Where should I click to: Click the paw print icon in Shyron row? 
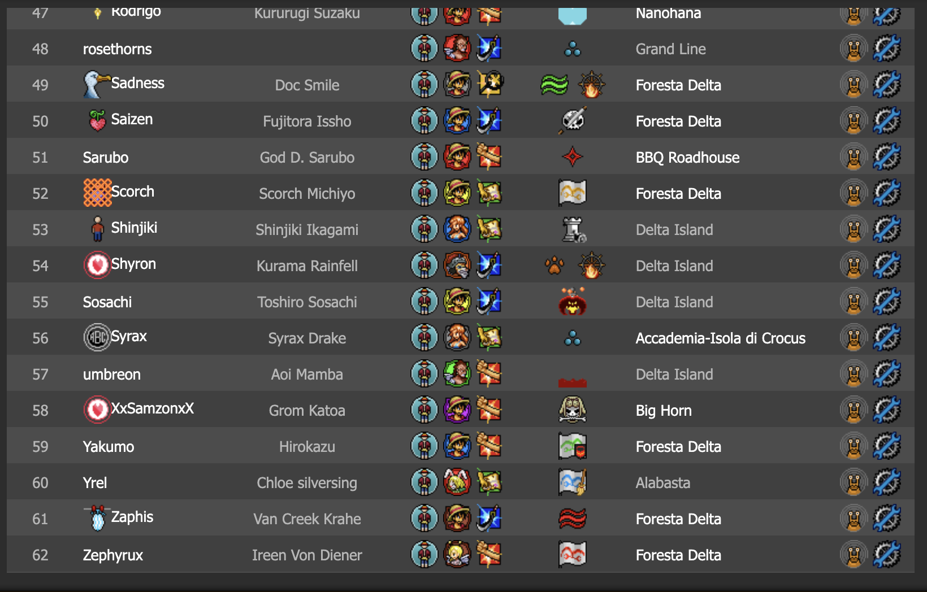(x=554, y=265)
